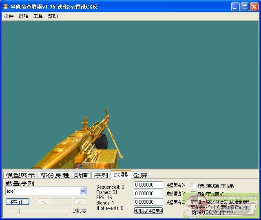This screenshot has height=220, width=261.
Task: Click the 起點Y origin value field
Action: click(x=148, y=194)
